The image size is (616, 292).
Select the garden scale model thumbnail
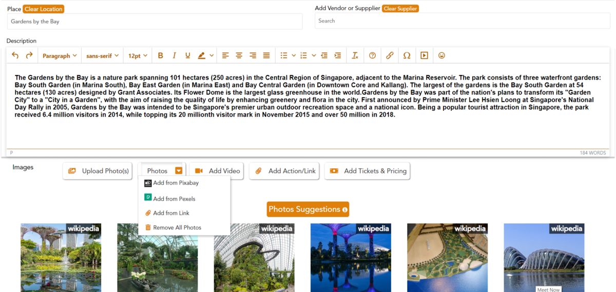coord(447,258)
